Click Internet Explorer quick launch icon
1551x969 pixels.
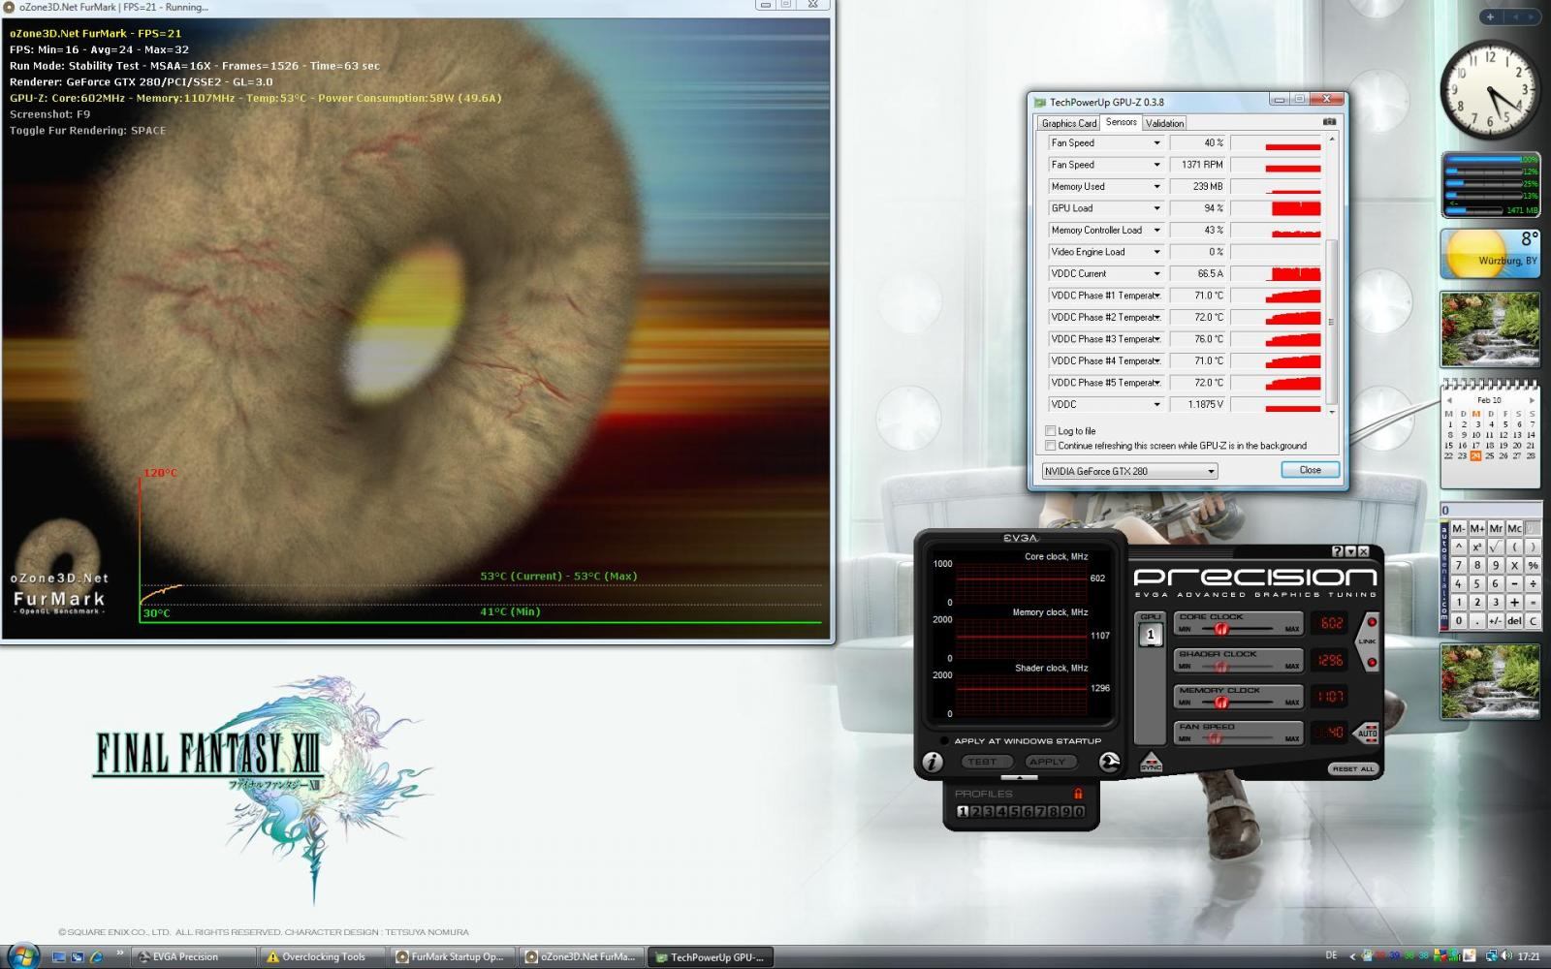point(96,956)
